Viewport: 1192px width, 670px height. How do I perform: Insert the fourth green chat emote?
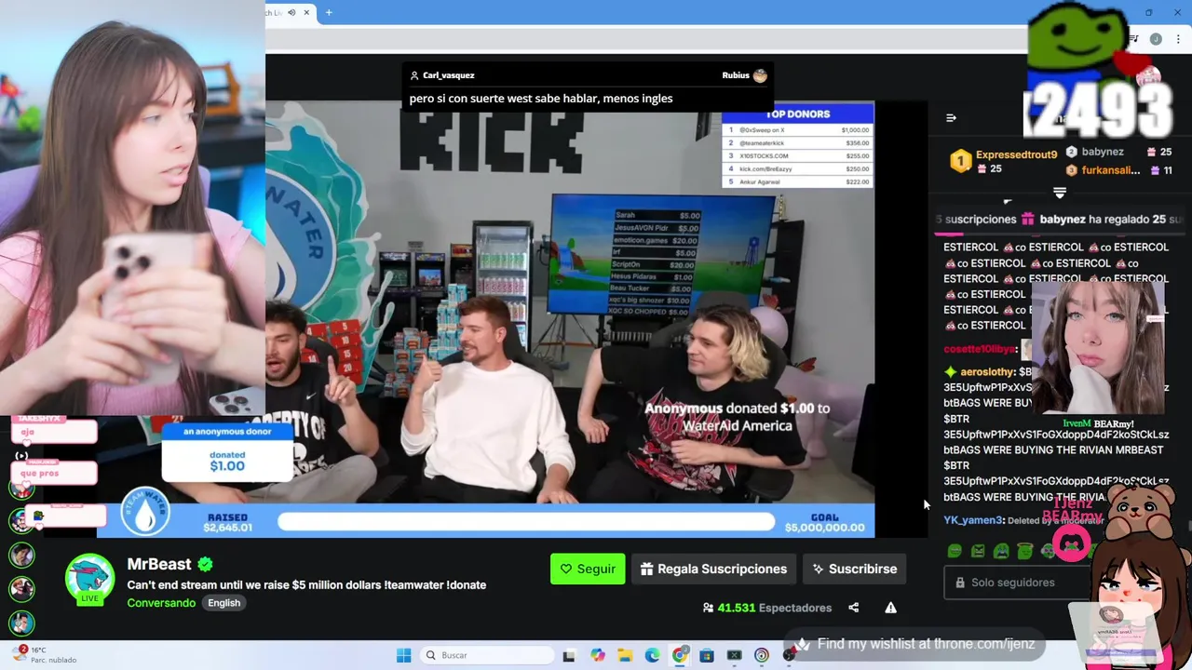pyautogui.click(x=1024, y=551)
